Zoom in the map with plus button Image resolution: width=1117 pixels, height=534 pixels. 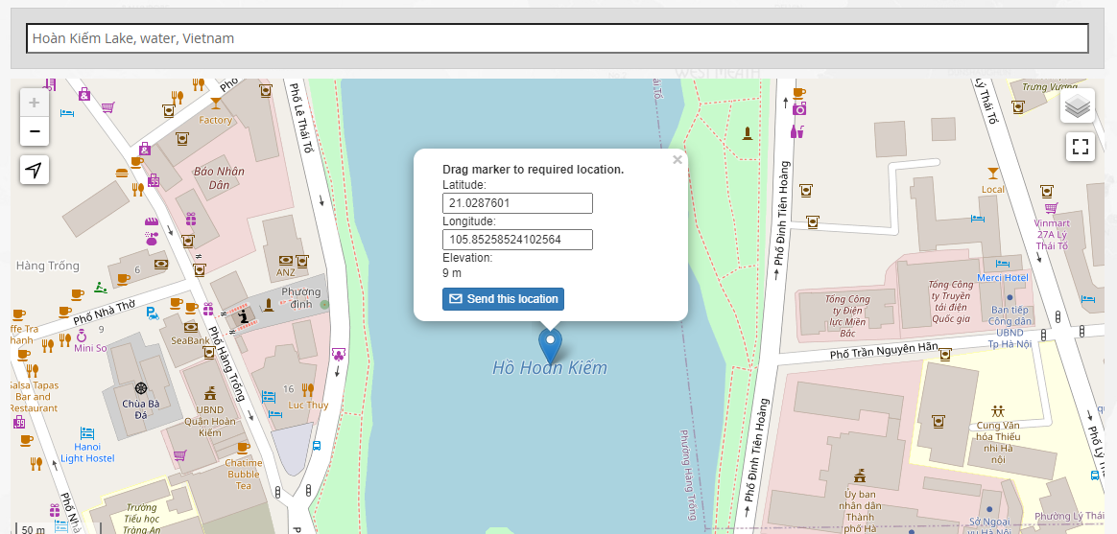[x=35, y=104]
